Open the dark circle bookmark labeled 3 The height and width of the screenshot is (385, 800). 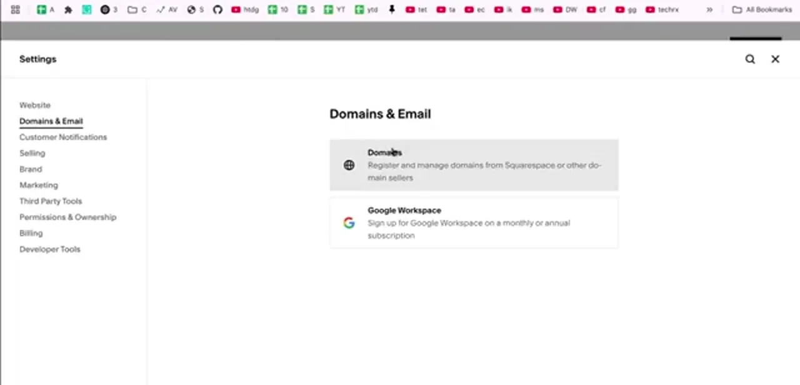tap(109, 9)
